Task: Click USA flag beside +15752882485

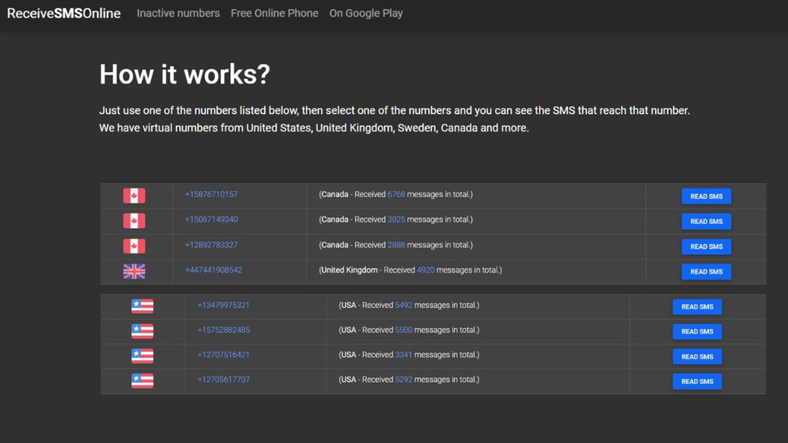Action: [x=142, y=331]
